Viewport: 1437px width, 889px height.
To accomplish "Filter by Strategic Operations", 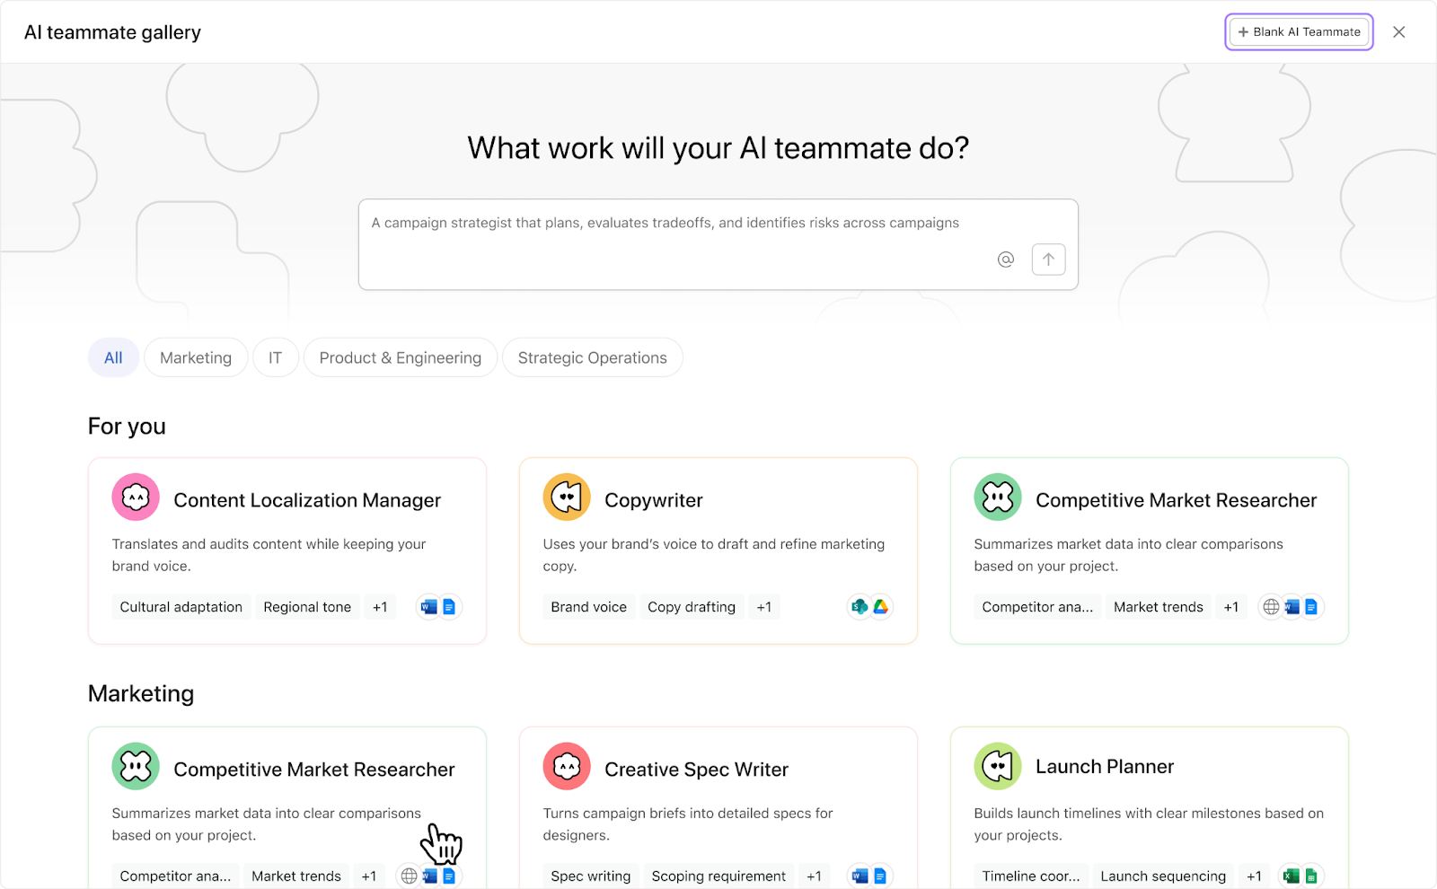I will pyautogui.click(x=592, y=358).
